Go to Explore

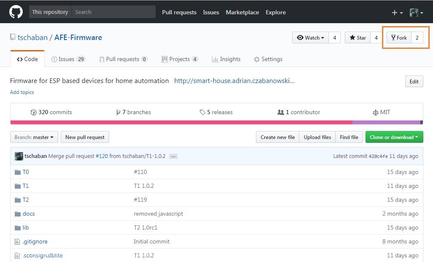(x=276, y=12)
